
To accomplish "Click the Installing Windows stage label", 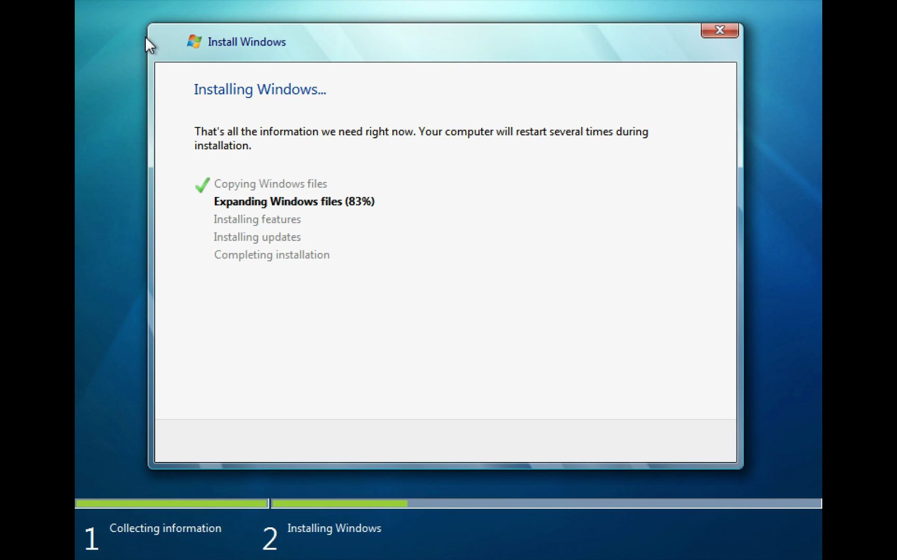I will (334, 528).
